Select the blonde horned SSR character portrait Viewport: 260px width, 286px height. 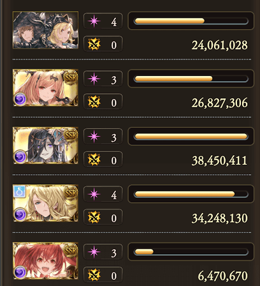coord(45,88)
